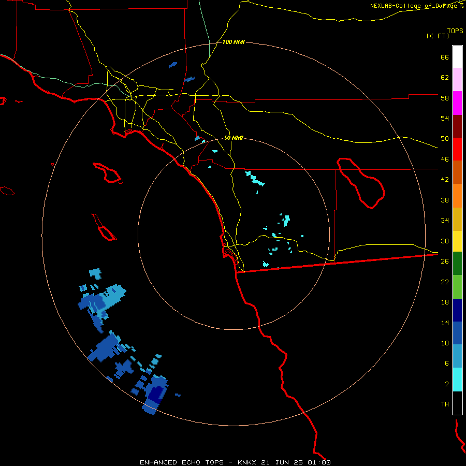466x466 pixels.
Task: Click the "30" legend value
Action: (x=445, y=241)
